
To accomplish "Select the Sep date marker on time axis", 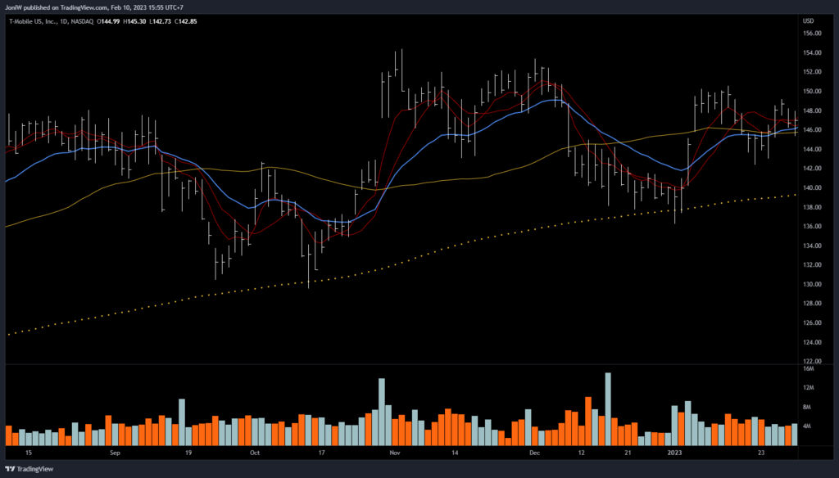I will (x=115, y=452).
